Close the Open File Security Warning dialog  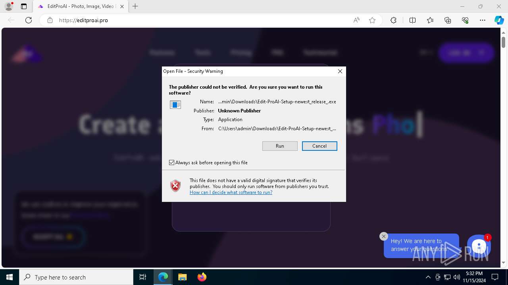pos(340,71)
